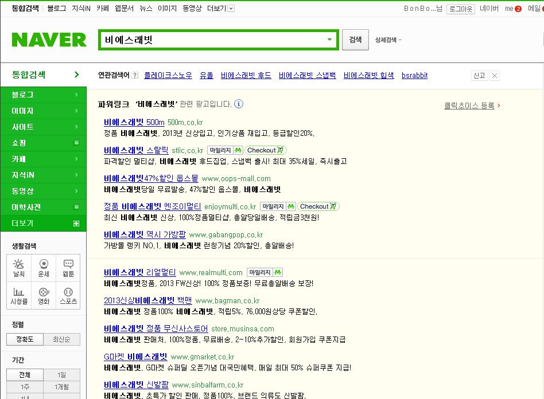Select top 뉴스 tab
The height and width of the screenshot is (399, 544).
[146, 9]
